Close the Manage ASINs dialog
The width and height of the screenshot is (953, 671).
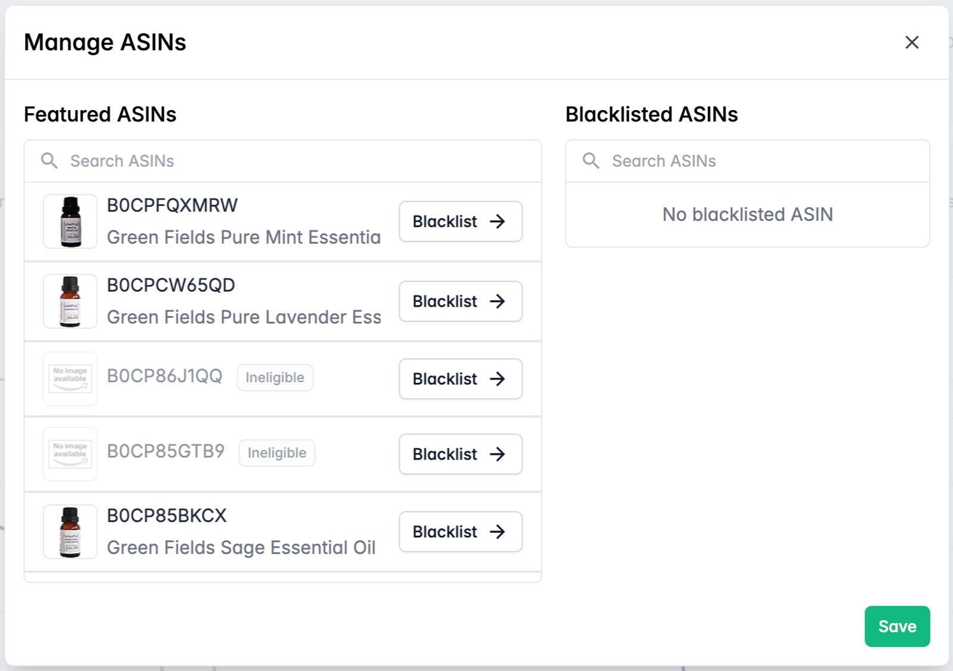(911, 42)
